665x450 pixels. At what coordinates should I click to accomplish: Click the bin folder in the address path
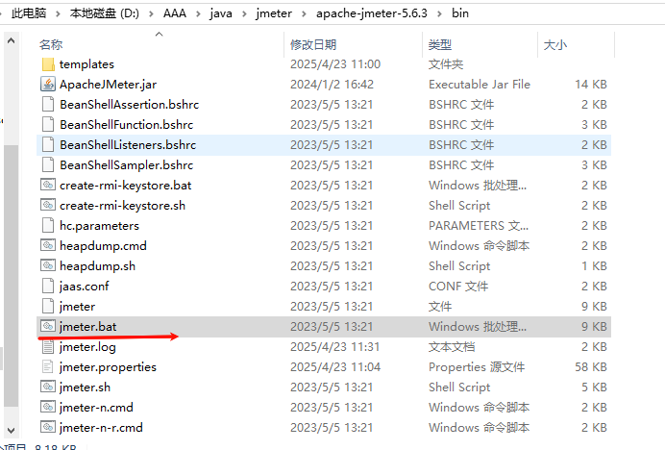coord(460,13)
